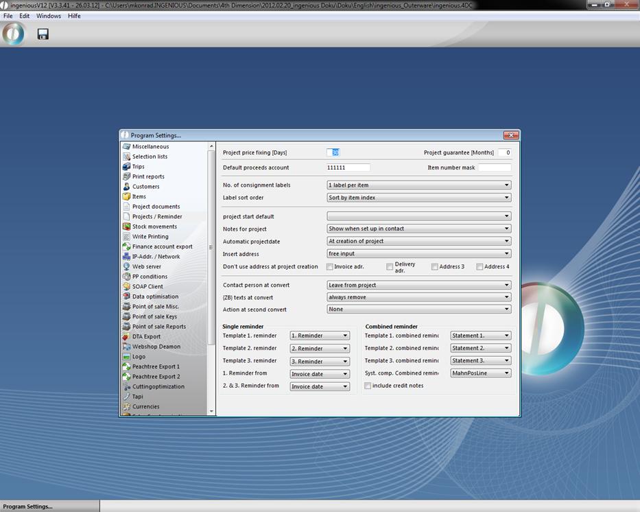Image resolution: width=640 pixels, height=512 pixels.
Task: Expand No. of consignment labels dropdown
Action: [x=507, y=185]
